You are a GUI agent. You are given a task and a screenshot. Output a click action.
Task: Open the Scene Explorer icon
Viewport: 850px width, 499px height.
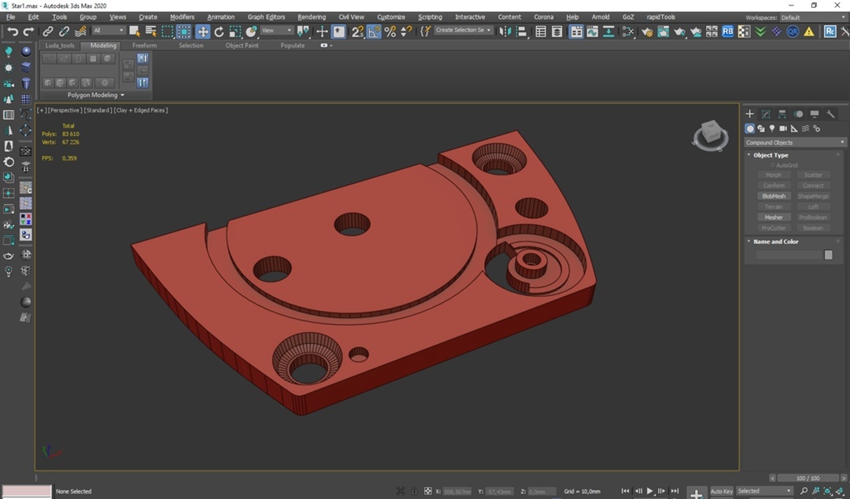pyautogui.click(x=541, y=31)
